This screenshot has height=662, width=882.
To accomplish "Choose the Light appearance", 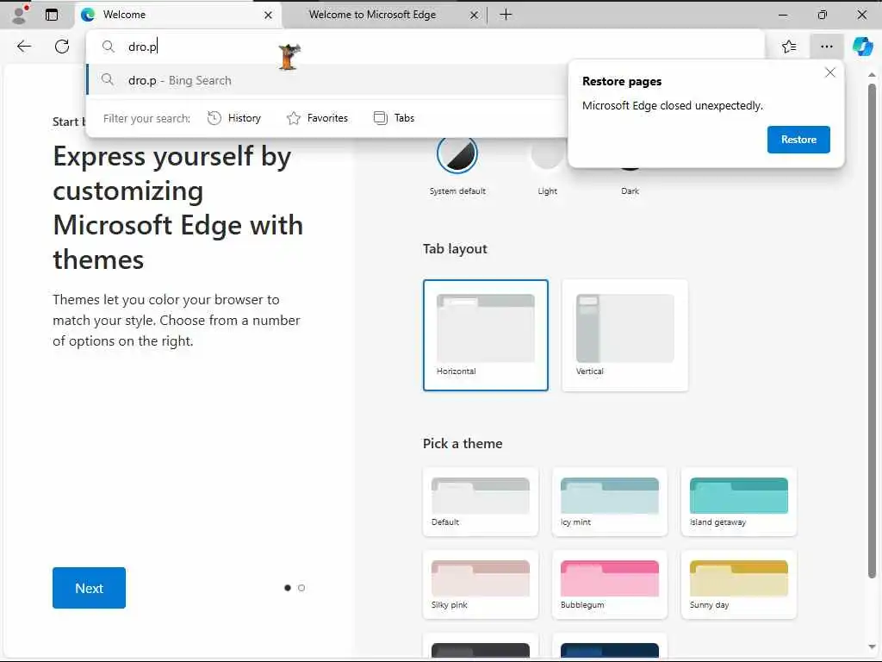I will click(x=547, y=165).
